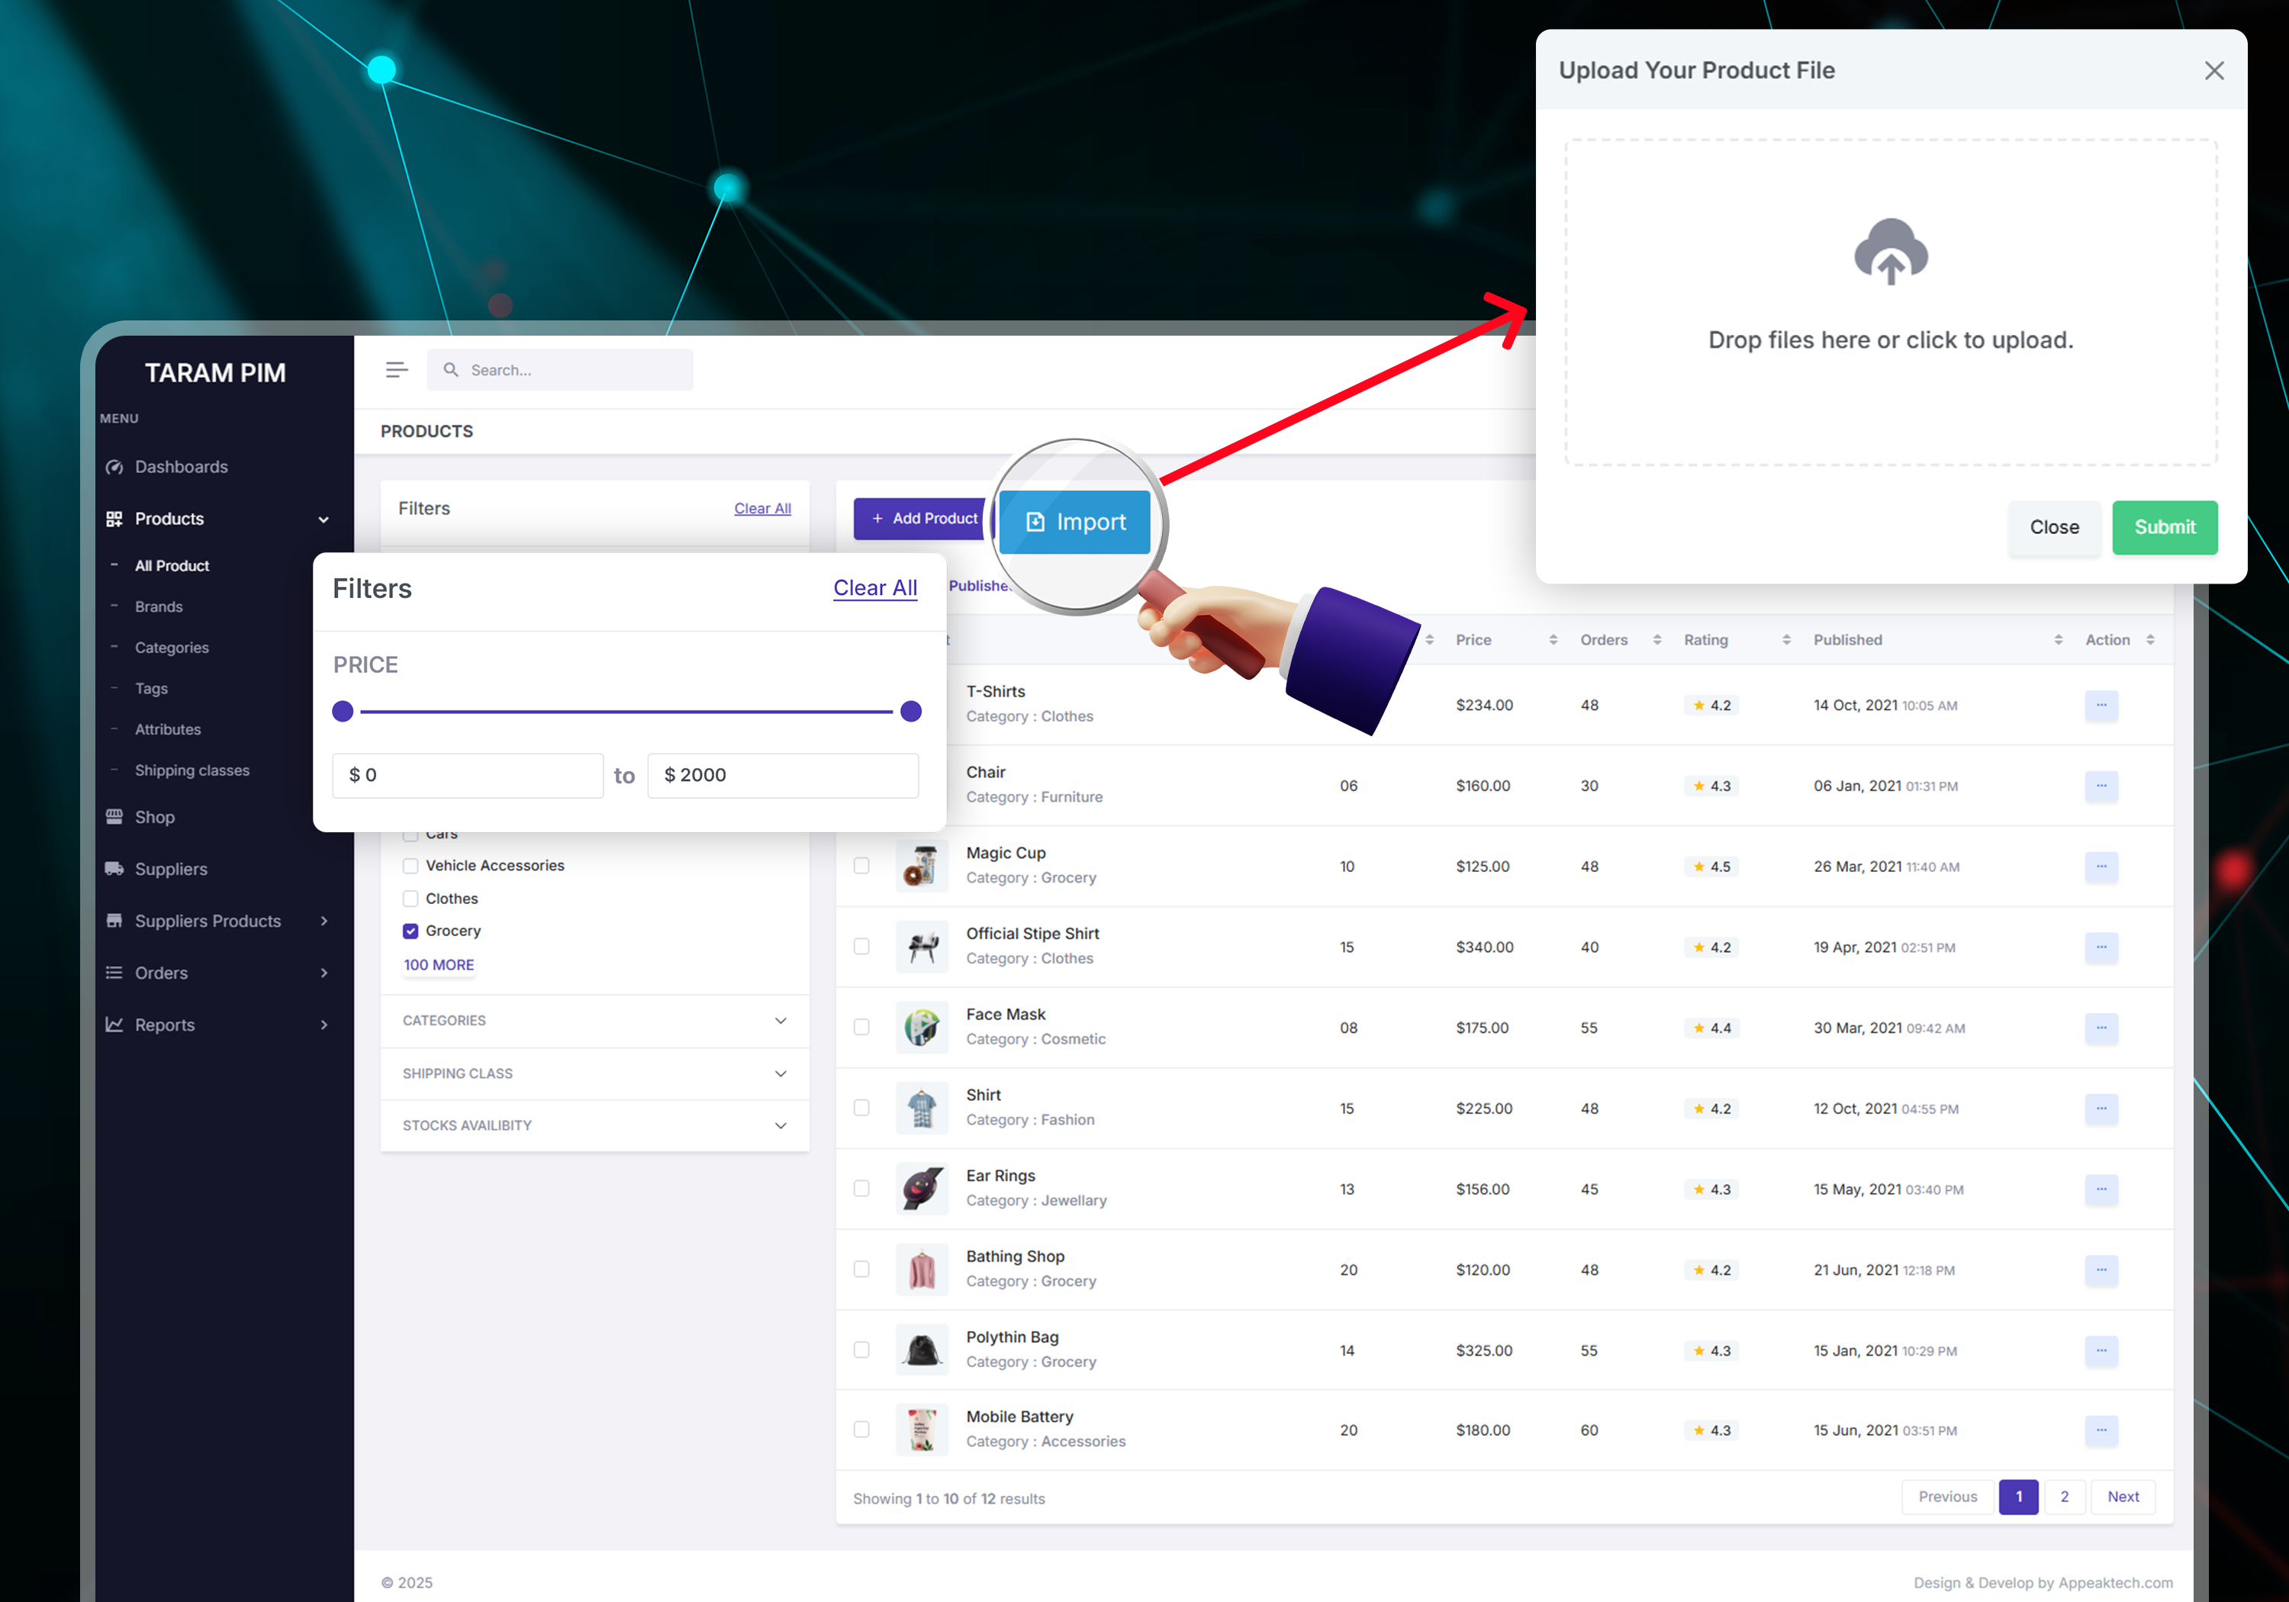Open Shipping classes in sidebar

[x=192, y=770]
